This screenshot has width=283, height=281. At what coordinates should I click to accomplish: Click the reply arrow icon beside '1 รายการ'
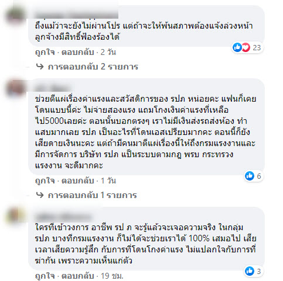coord(40,195)
